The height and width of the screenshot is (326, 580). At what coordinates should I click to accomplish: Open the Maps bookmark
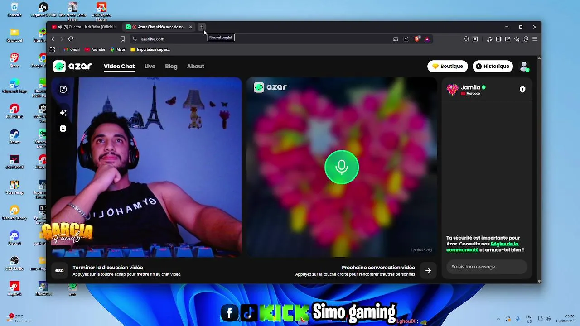pos(118,49)
